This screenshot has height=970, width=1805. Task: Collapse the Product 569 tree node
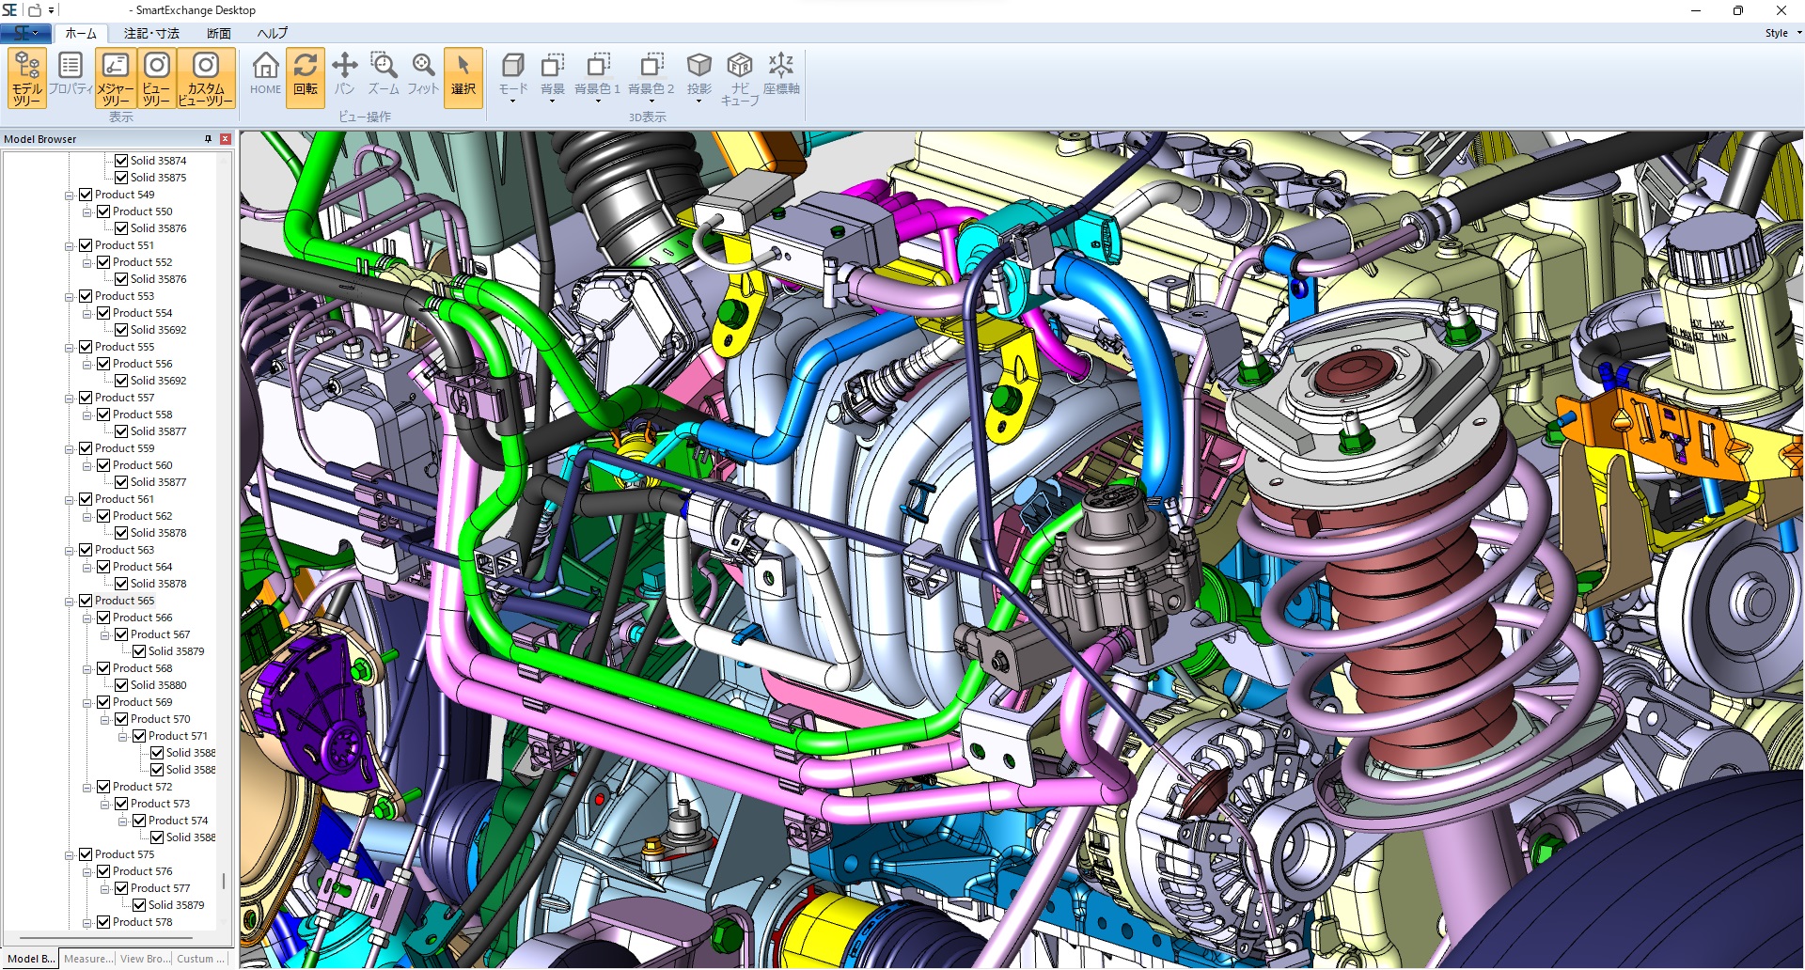pyautogui.click(x=86, y=703)
